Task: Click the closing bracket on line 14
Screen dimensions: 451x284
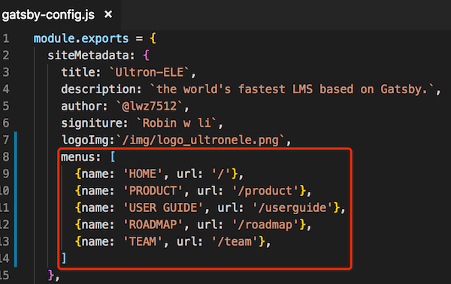Action: (64, 258)
